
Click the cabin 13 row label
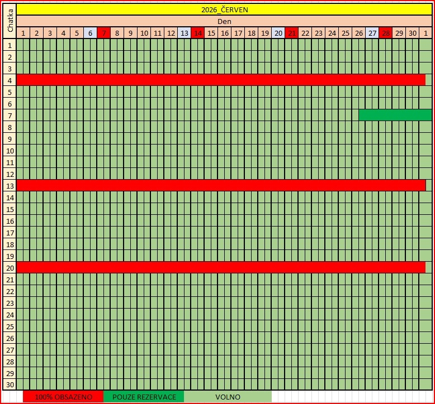[x=10, y=185]
